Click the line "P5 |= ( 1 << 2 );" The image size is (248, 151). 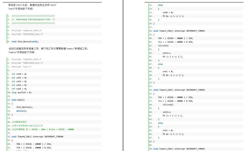pyautogui.click(x=173, y=57)
